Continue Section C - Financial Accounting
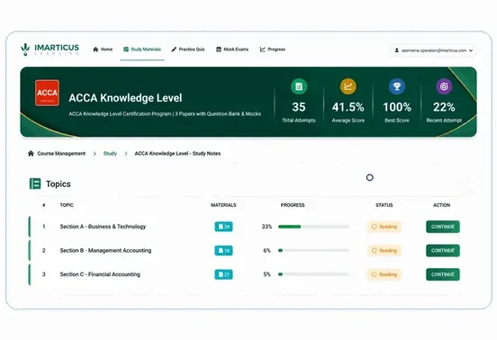This screenshot has width=497, height=340. click(x=443, y=274)
